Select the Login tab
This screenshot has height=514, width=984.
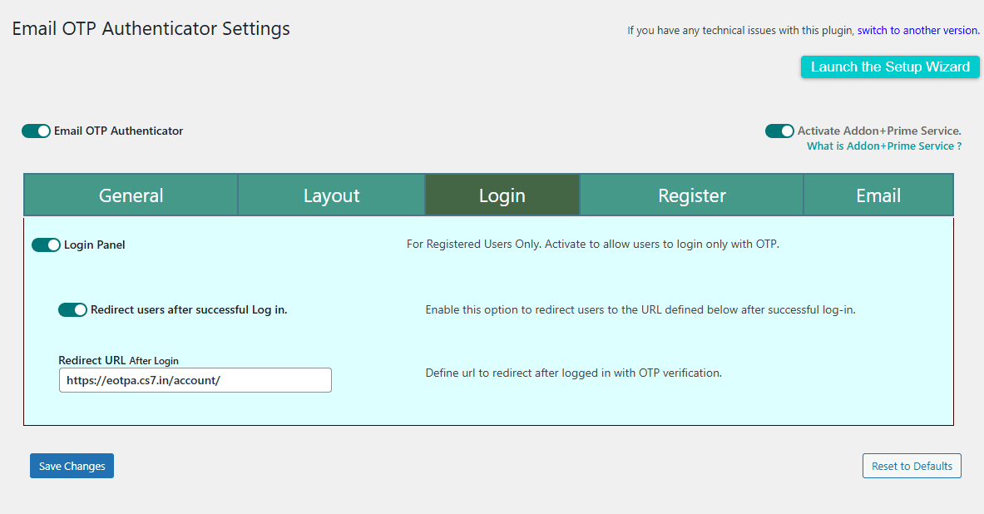502,195
